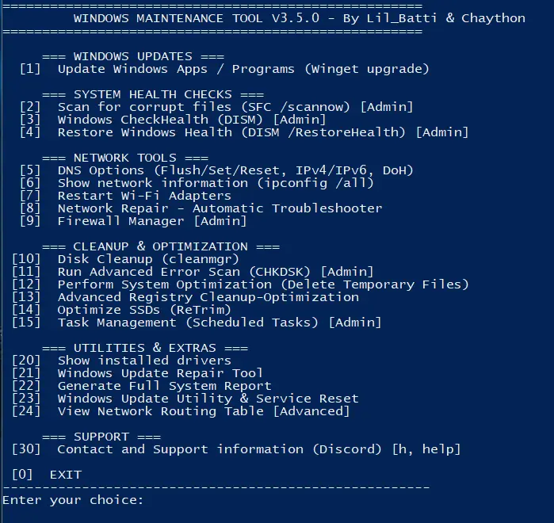Select Network Repair Automatic Troubleshooter line
554x523 pixels.
tap(220, 208)
